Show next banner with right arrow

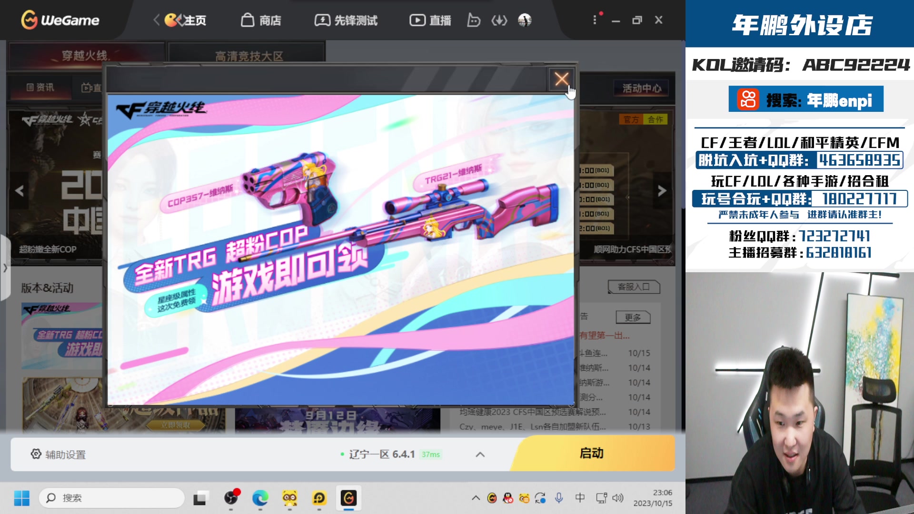(x=662, y=191)
